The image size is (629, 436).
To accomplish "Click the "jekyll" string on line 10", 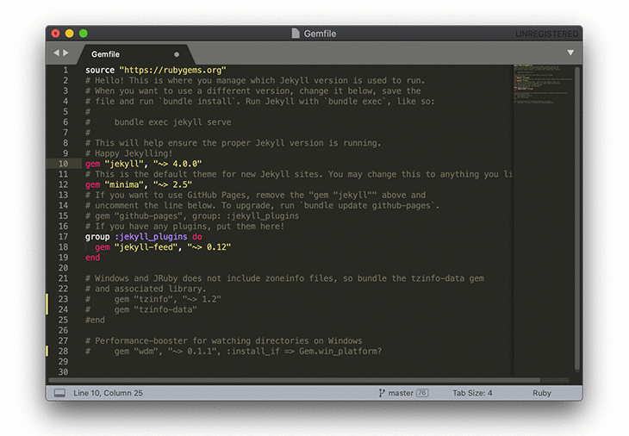I will [x=124, y=164].
